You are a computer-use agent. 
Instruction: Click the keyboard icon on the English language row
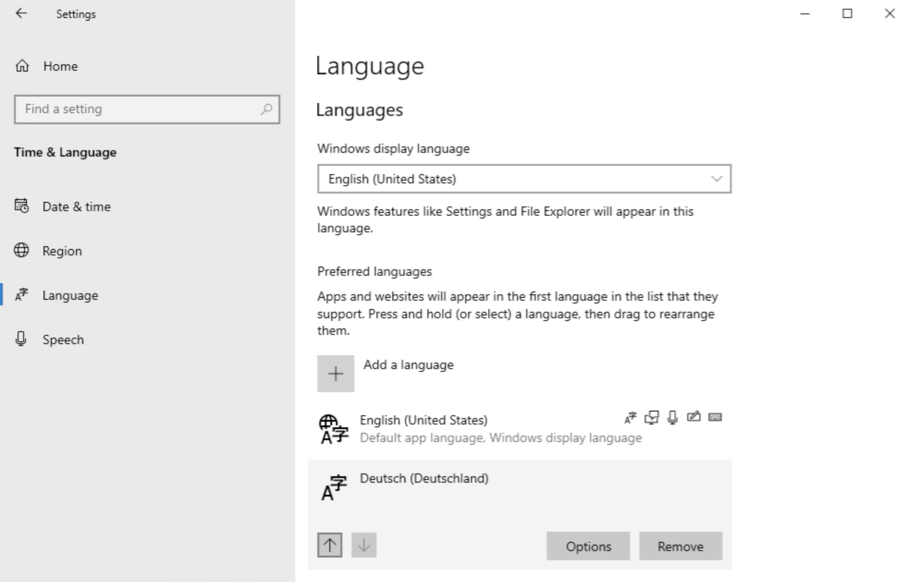tap(715, 417)
